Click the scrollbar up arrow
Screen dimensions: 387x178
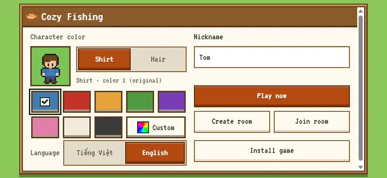tap(360, 11)
